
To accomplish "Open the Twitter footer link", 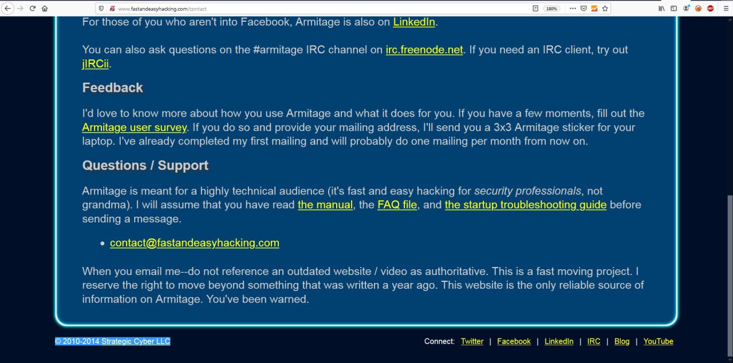I will [x=472, y=341].
